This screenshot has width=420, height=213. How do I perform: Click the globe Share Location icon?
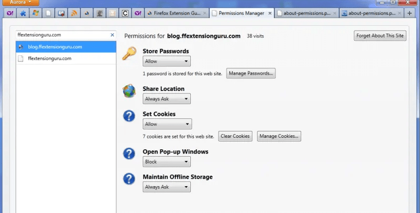tap(129, 90)
